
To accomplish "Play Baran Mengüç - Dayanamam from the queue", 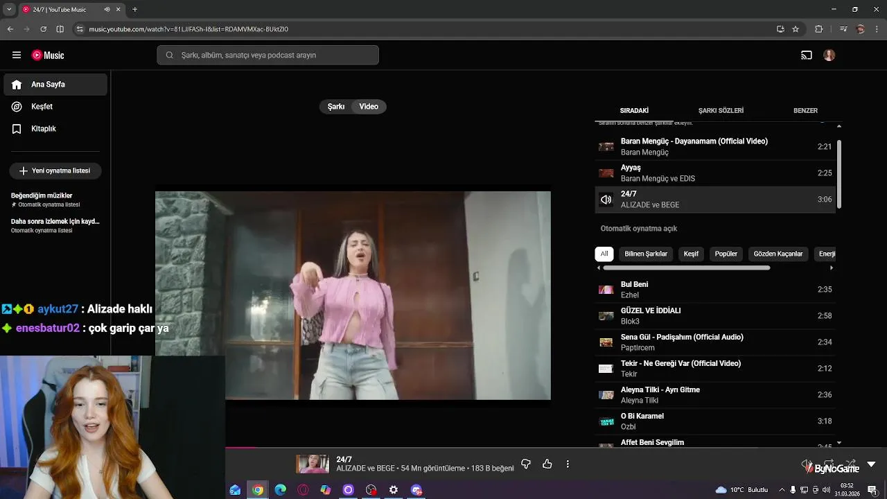I will 715,147.
